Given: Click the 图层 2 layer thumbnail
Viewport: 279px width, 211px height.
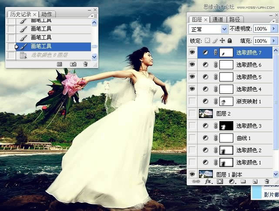Looking at the screenshot, I should point(205,113).
